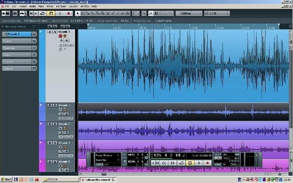Click the transport panel output volume slider
The width and height of the screenshot is (293, 183).
coord(256,160)
